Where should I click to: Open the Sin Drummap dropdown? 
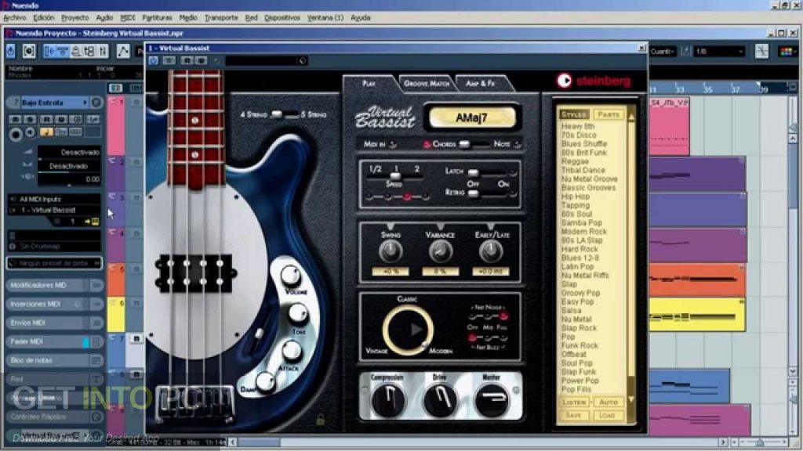tap(54, 247)
